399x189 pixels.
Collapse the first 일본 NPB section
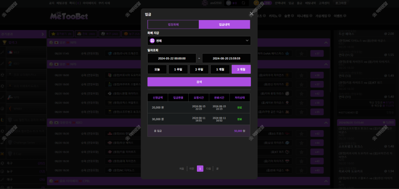coord(326,43)
